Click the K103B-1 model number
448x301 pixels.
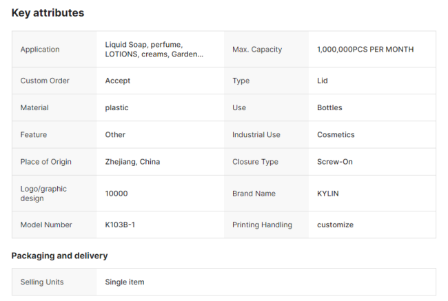coord(120,225)
